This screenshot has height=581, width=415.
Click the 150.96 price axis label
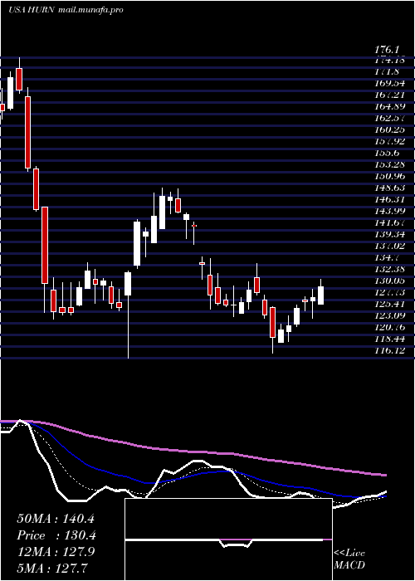click(391, 176)
